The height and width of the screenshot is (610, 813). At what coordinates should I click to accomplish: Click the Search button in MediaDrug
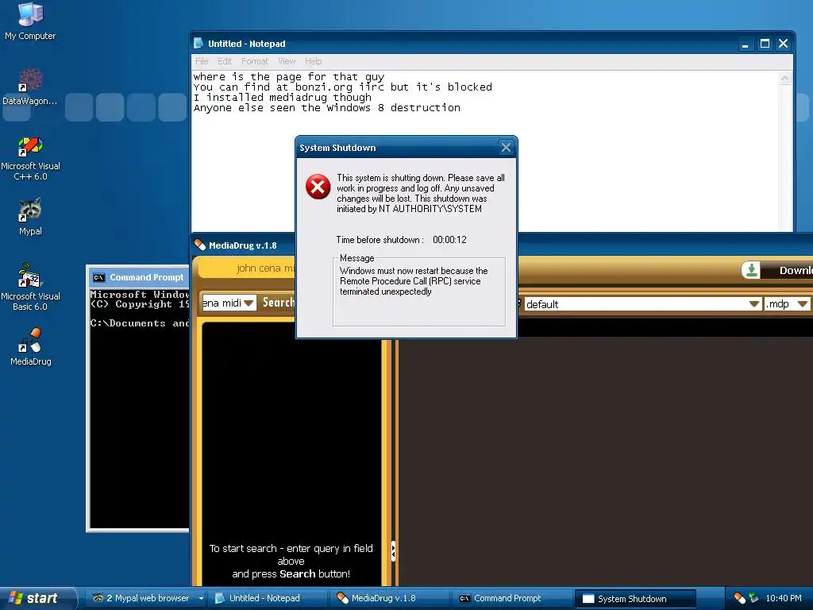pyautogui.click(x=278, y=303)
